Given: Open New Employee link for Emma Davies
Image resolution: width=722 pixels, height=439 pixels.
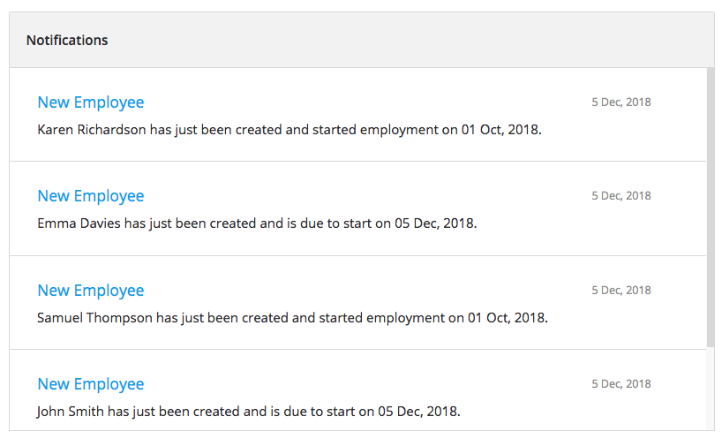Looking at the screenshot, I should point(91,196).
